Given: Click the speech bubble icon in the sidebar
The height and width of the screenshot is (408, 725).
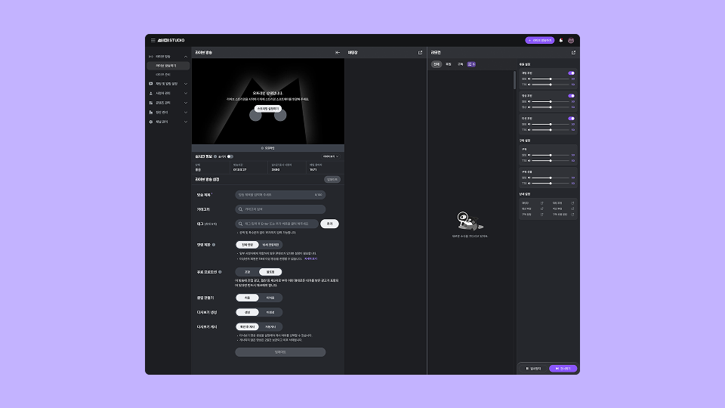Looking at the screenshot, I should pyautogui.click(x=151, y=84).
